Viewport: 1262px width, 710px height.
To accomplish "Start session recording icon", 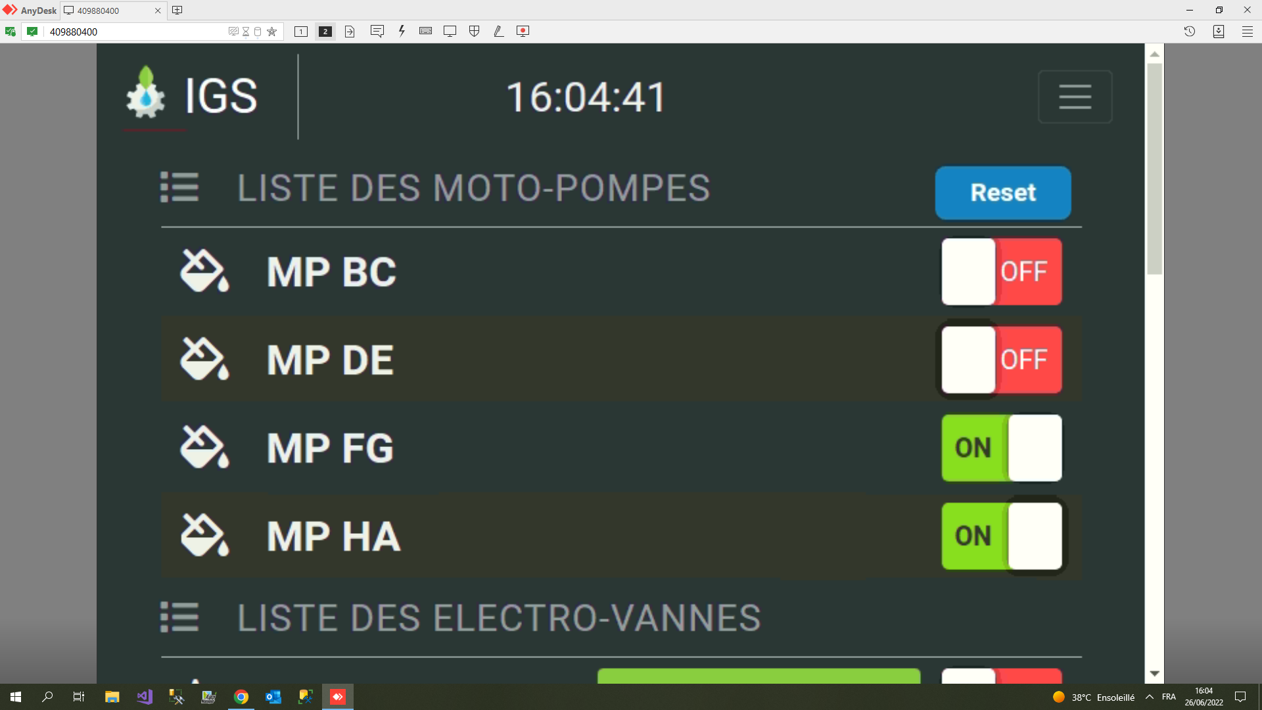I will 523,32.
